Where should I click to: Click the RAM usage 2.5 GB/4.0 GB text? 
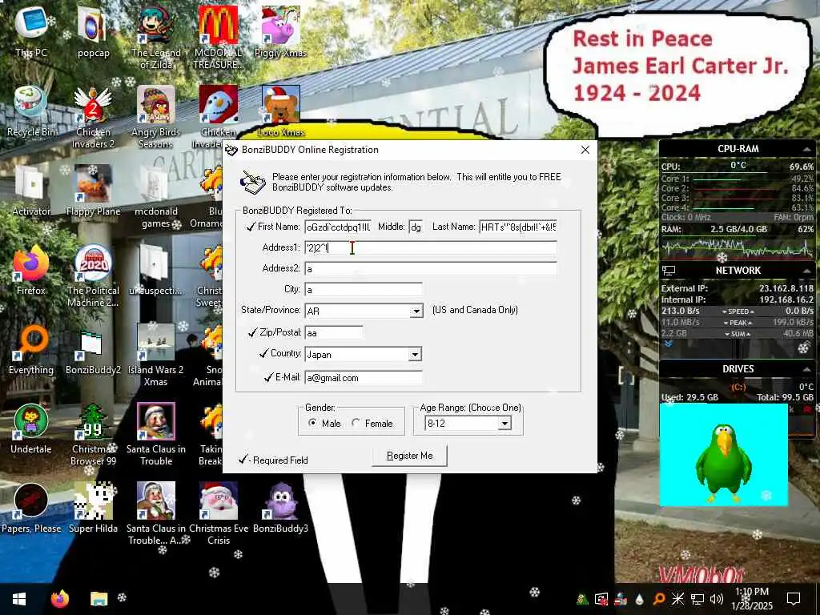point(738,229)
